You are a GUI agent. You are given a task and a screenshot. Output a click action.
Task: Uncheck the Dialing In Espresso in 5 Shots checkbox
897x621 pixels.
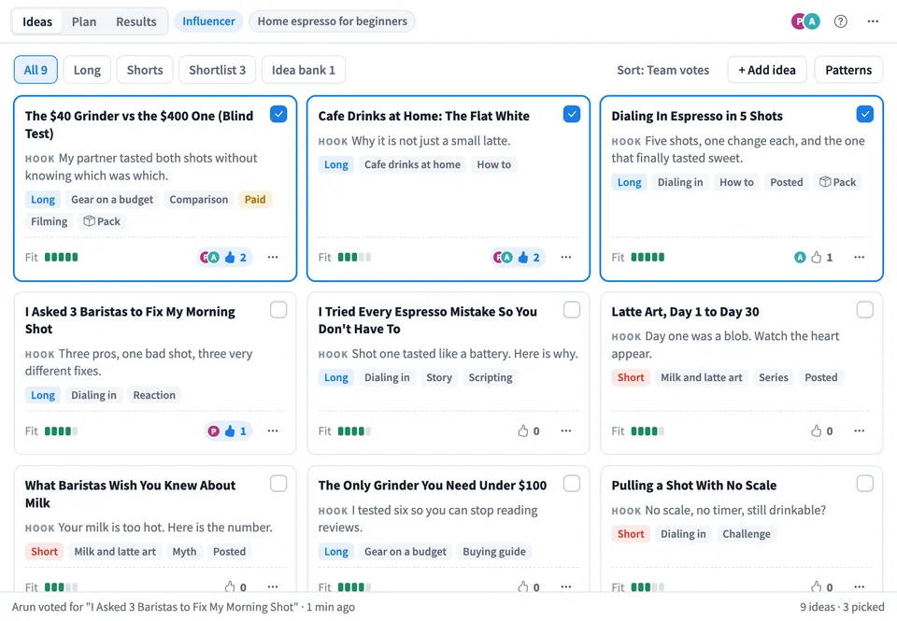point(865,114)
